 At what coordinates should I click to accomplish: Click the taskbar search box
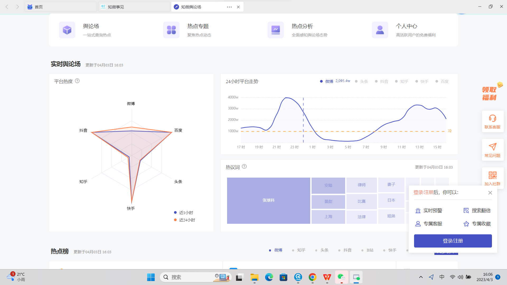(196, 277)
